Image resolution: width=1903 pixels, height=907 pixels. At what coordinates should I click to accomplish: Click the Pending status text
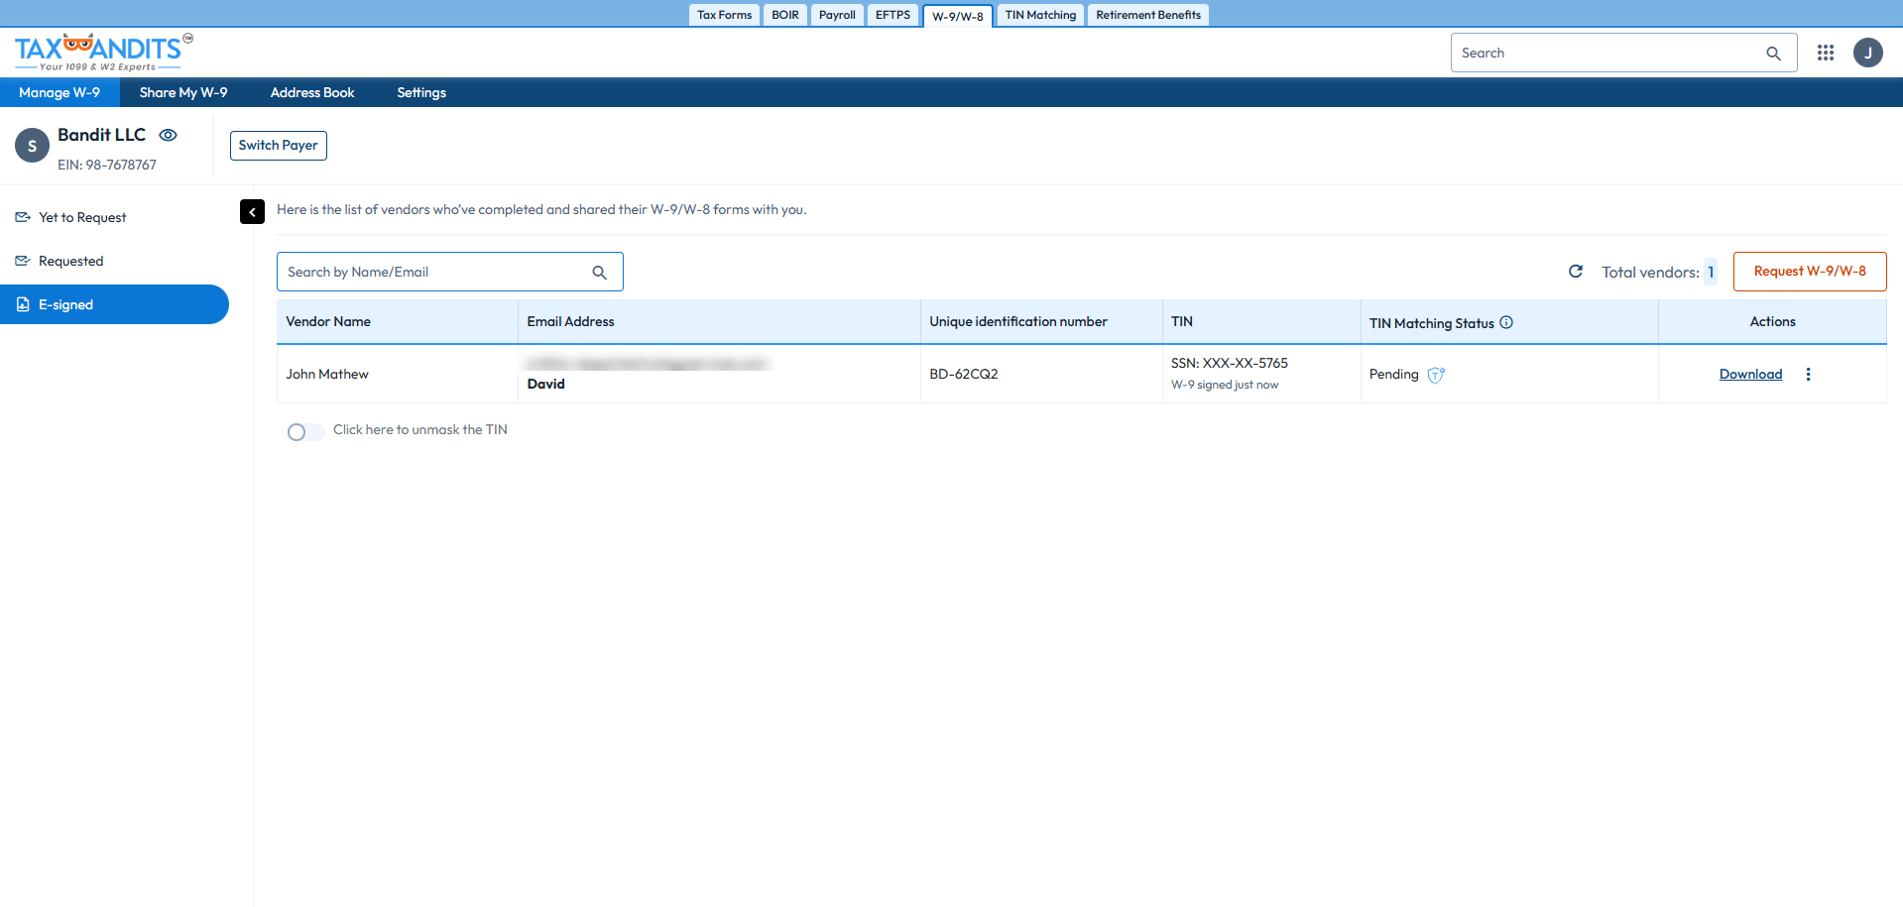pyautogui.click(x=1394, y=374)
